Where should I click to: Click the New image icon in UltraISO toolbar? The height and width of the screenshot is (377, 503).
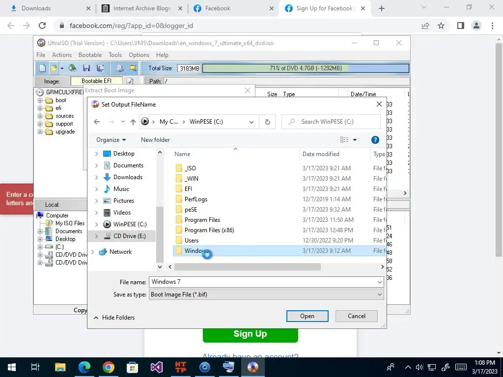click(x=43, y=68)
